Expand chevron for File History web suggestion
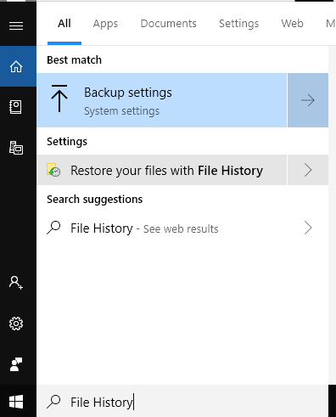336x417 pixels. tap(308, 228)
